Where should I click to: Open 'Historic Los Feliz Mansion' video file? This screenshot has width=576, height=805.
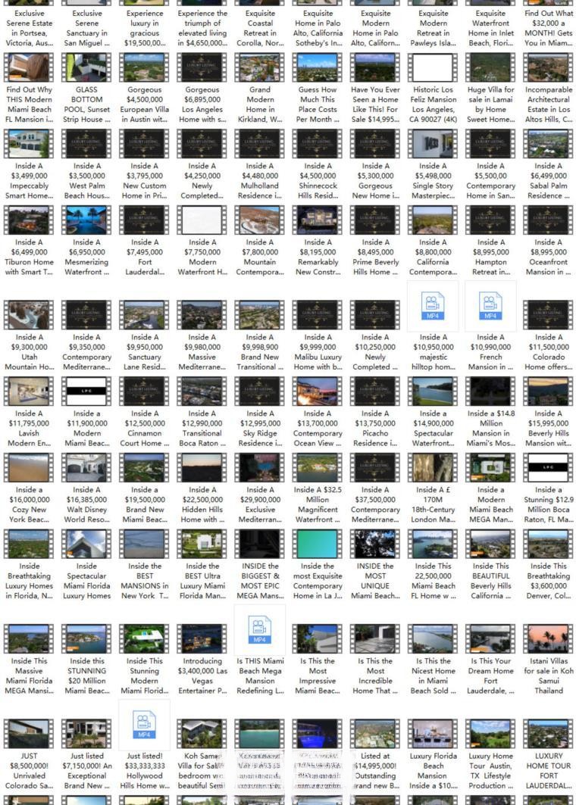pyautogui.click(x=433, y=68)
